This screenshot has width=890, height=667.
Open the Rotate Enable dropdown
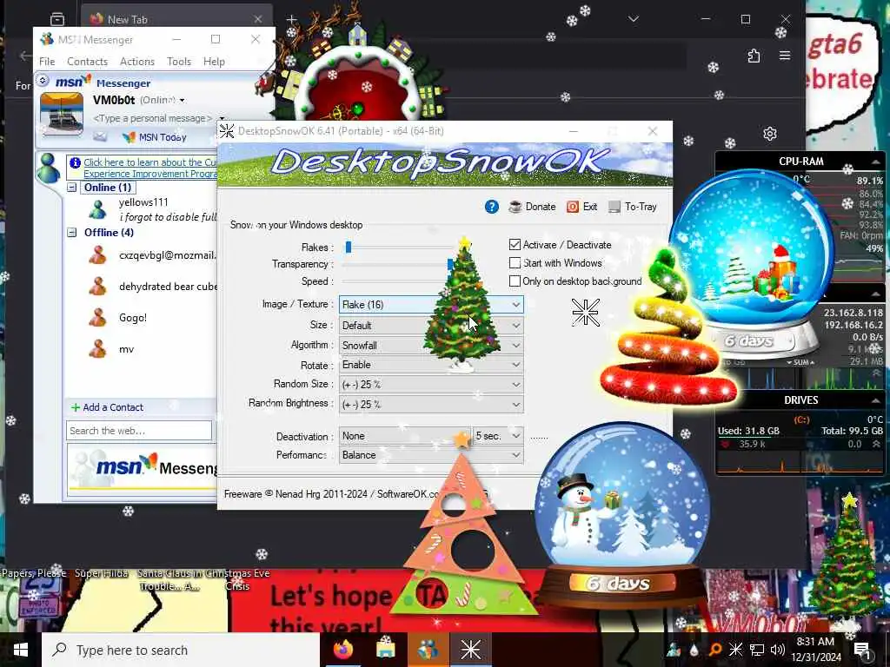(431, 365)
